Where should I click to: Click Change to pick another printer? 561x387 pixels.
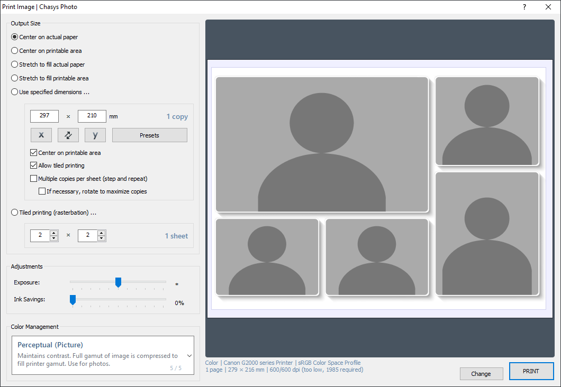pos(481,374)
